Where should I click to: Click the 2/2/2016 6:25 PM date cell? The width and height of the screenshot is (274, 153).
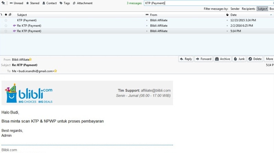pos(241,26)
